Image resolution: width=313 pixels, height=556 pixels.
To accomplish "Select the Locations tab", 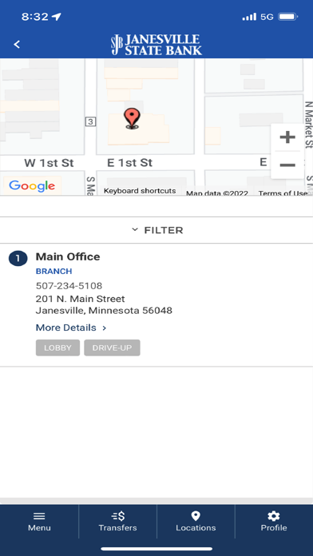I will [196, 522].
